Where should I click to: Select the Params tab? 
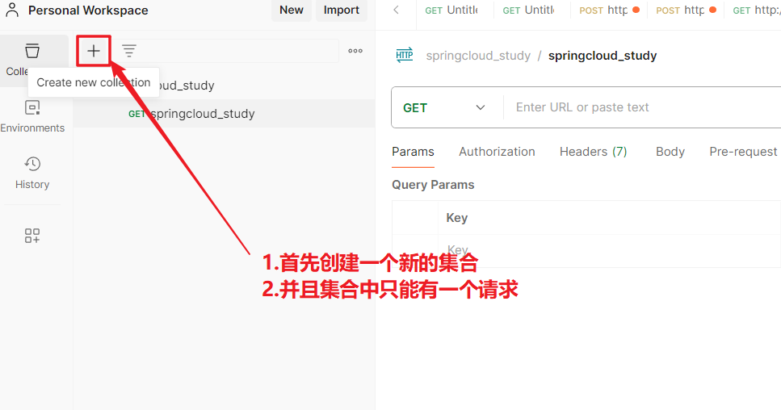[x=413, y=152]
